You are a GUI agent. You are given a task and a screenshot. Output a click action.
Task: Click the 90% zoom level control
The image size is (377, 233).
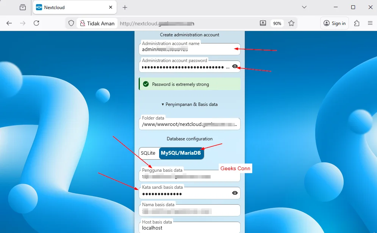[x=277, y=23]
